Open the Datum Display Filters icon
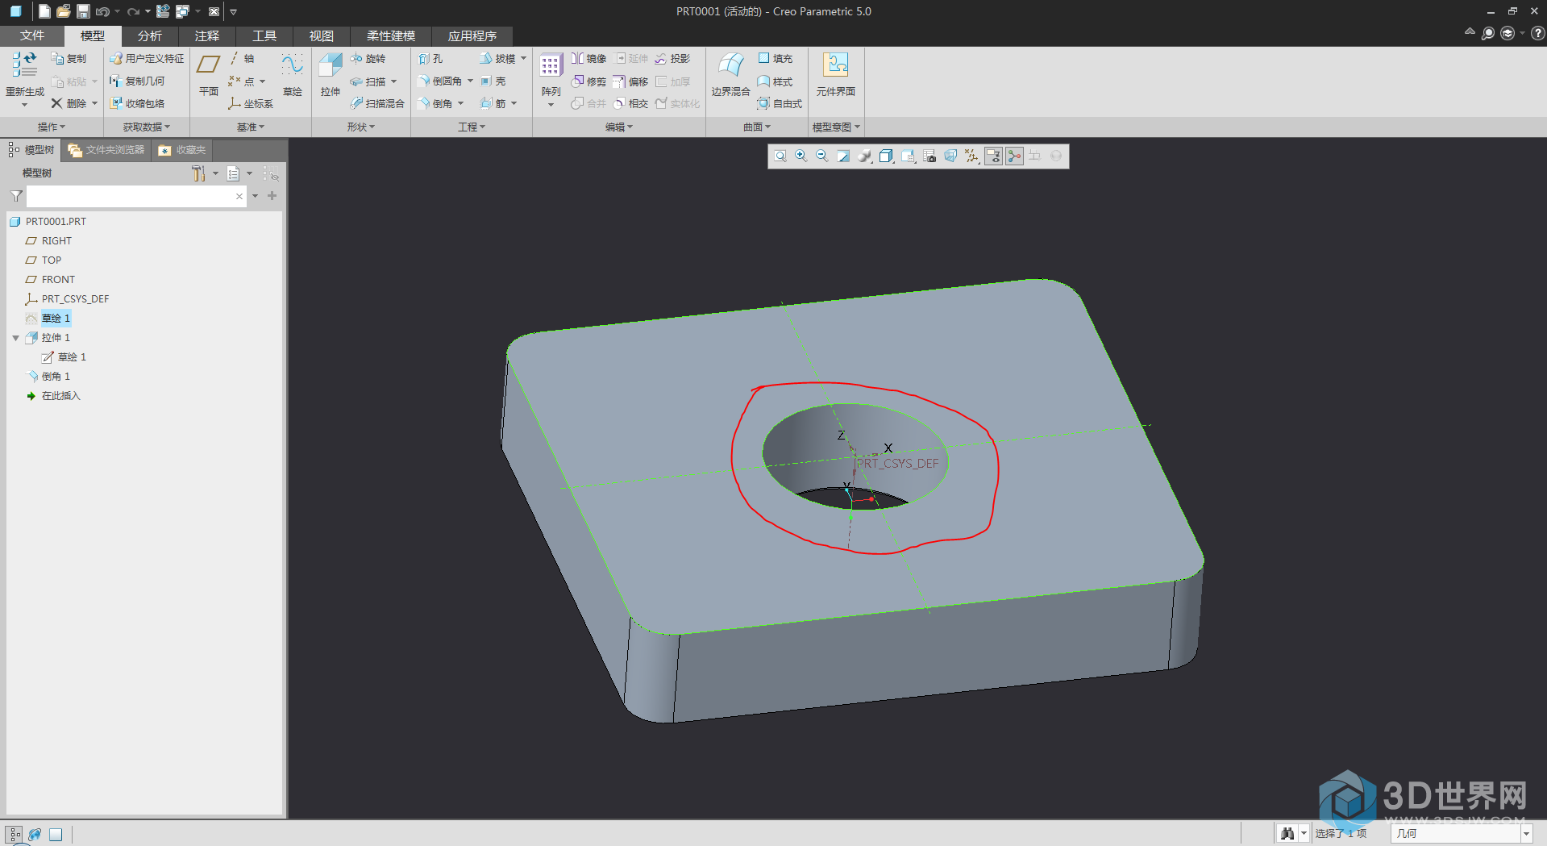The image size is (1547, 846). (x=972, y=156)
